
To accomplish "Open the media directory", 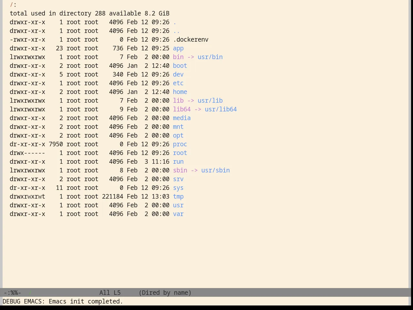I will pyautogui.click(x=182, y=118).
